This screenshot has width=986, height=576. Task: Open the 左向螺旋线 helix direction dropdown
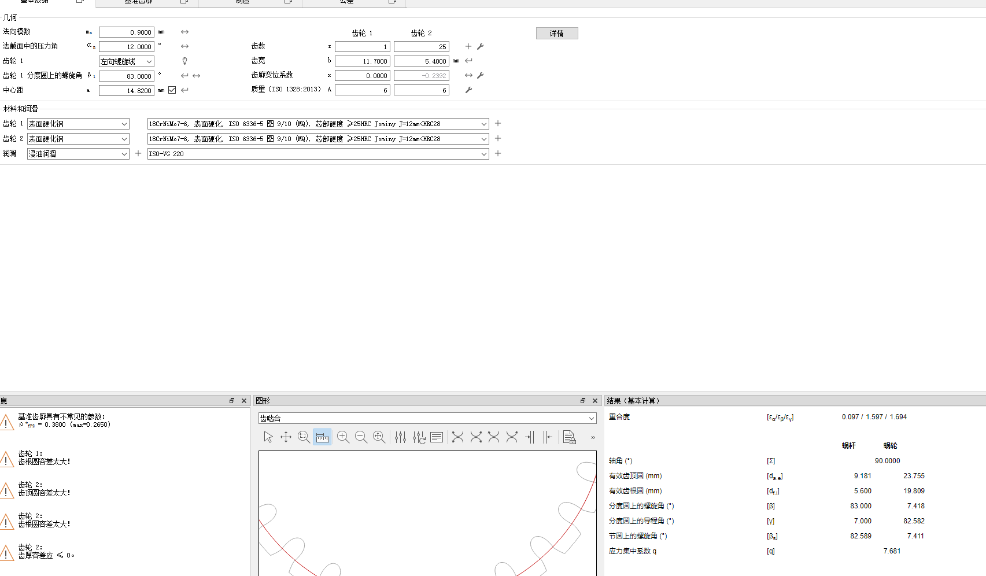(126, 61)
